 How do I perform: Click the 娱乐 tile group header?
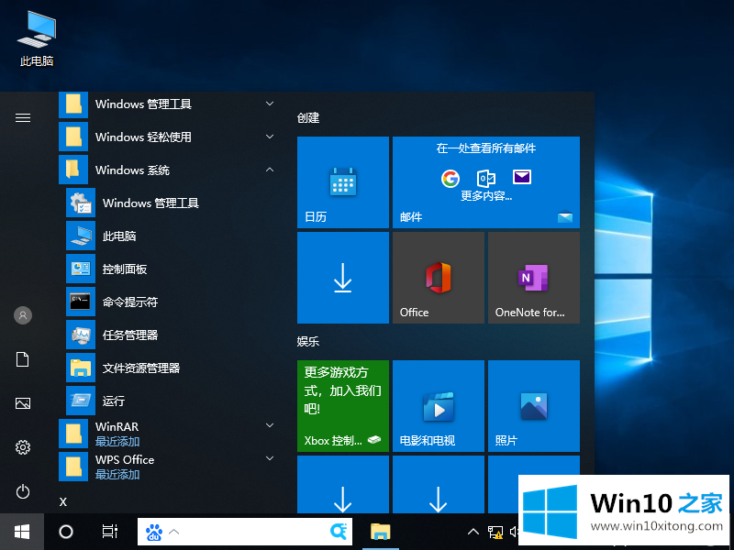pos(308,341)
